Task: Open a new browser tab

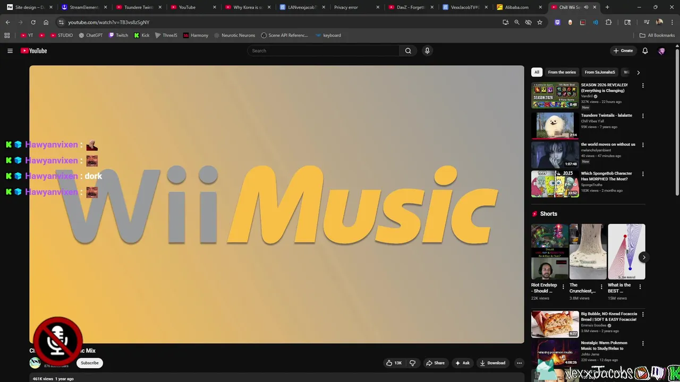Action: click(x=607, y=7)
